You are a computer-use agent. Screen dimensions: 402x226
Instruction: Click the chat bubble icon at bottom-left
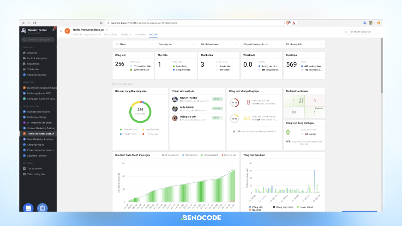(28, 208)
